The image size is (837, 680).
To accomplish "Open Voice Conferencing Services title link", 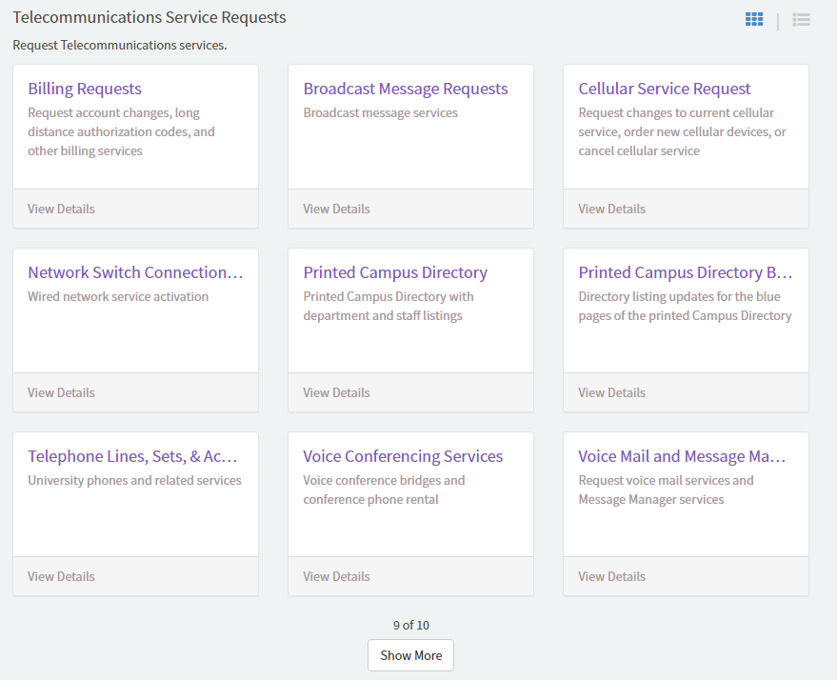I will point(403,456).
